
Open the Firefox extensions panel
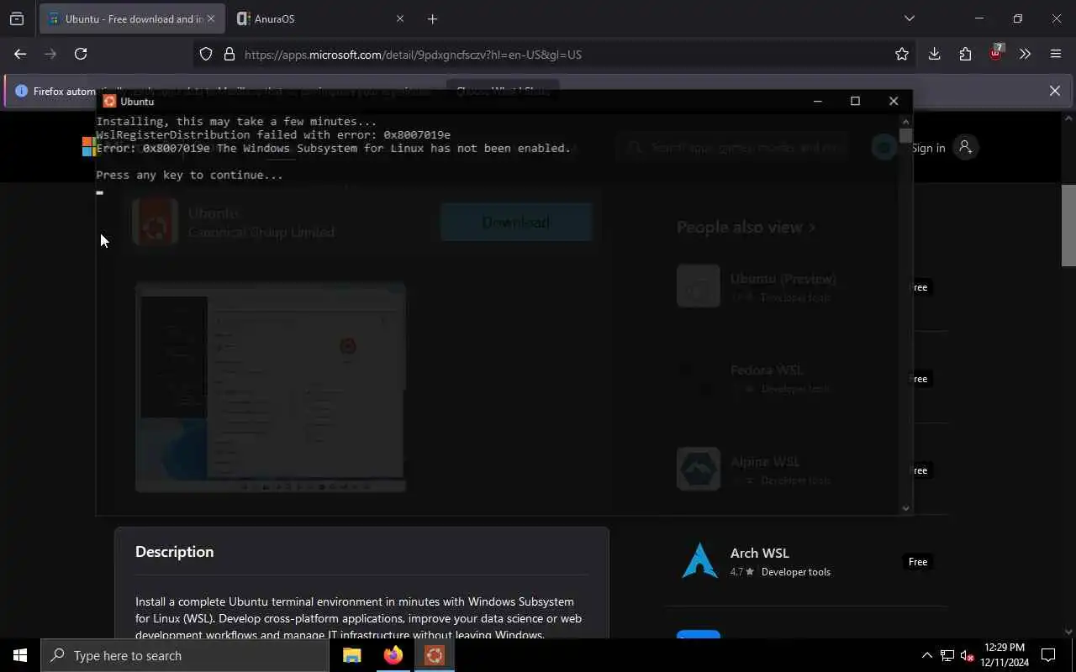[x=965, y=54]
